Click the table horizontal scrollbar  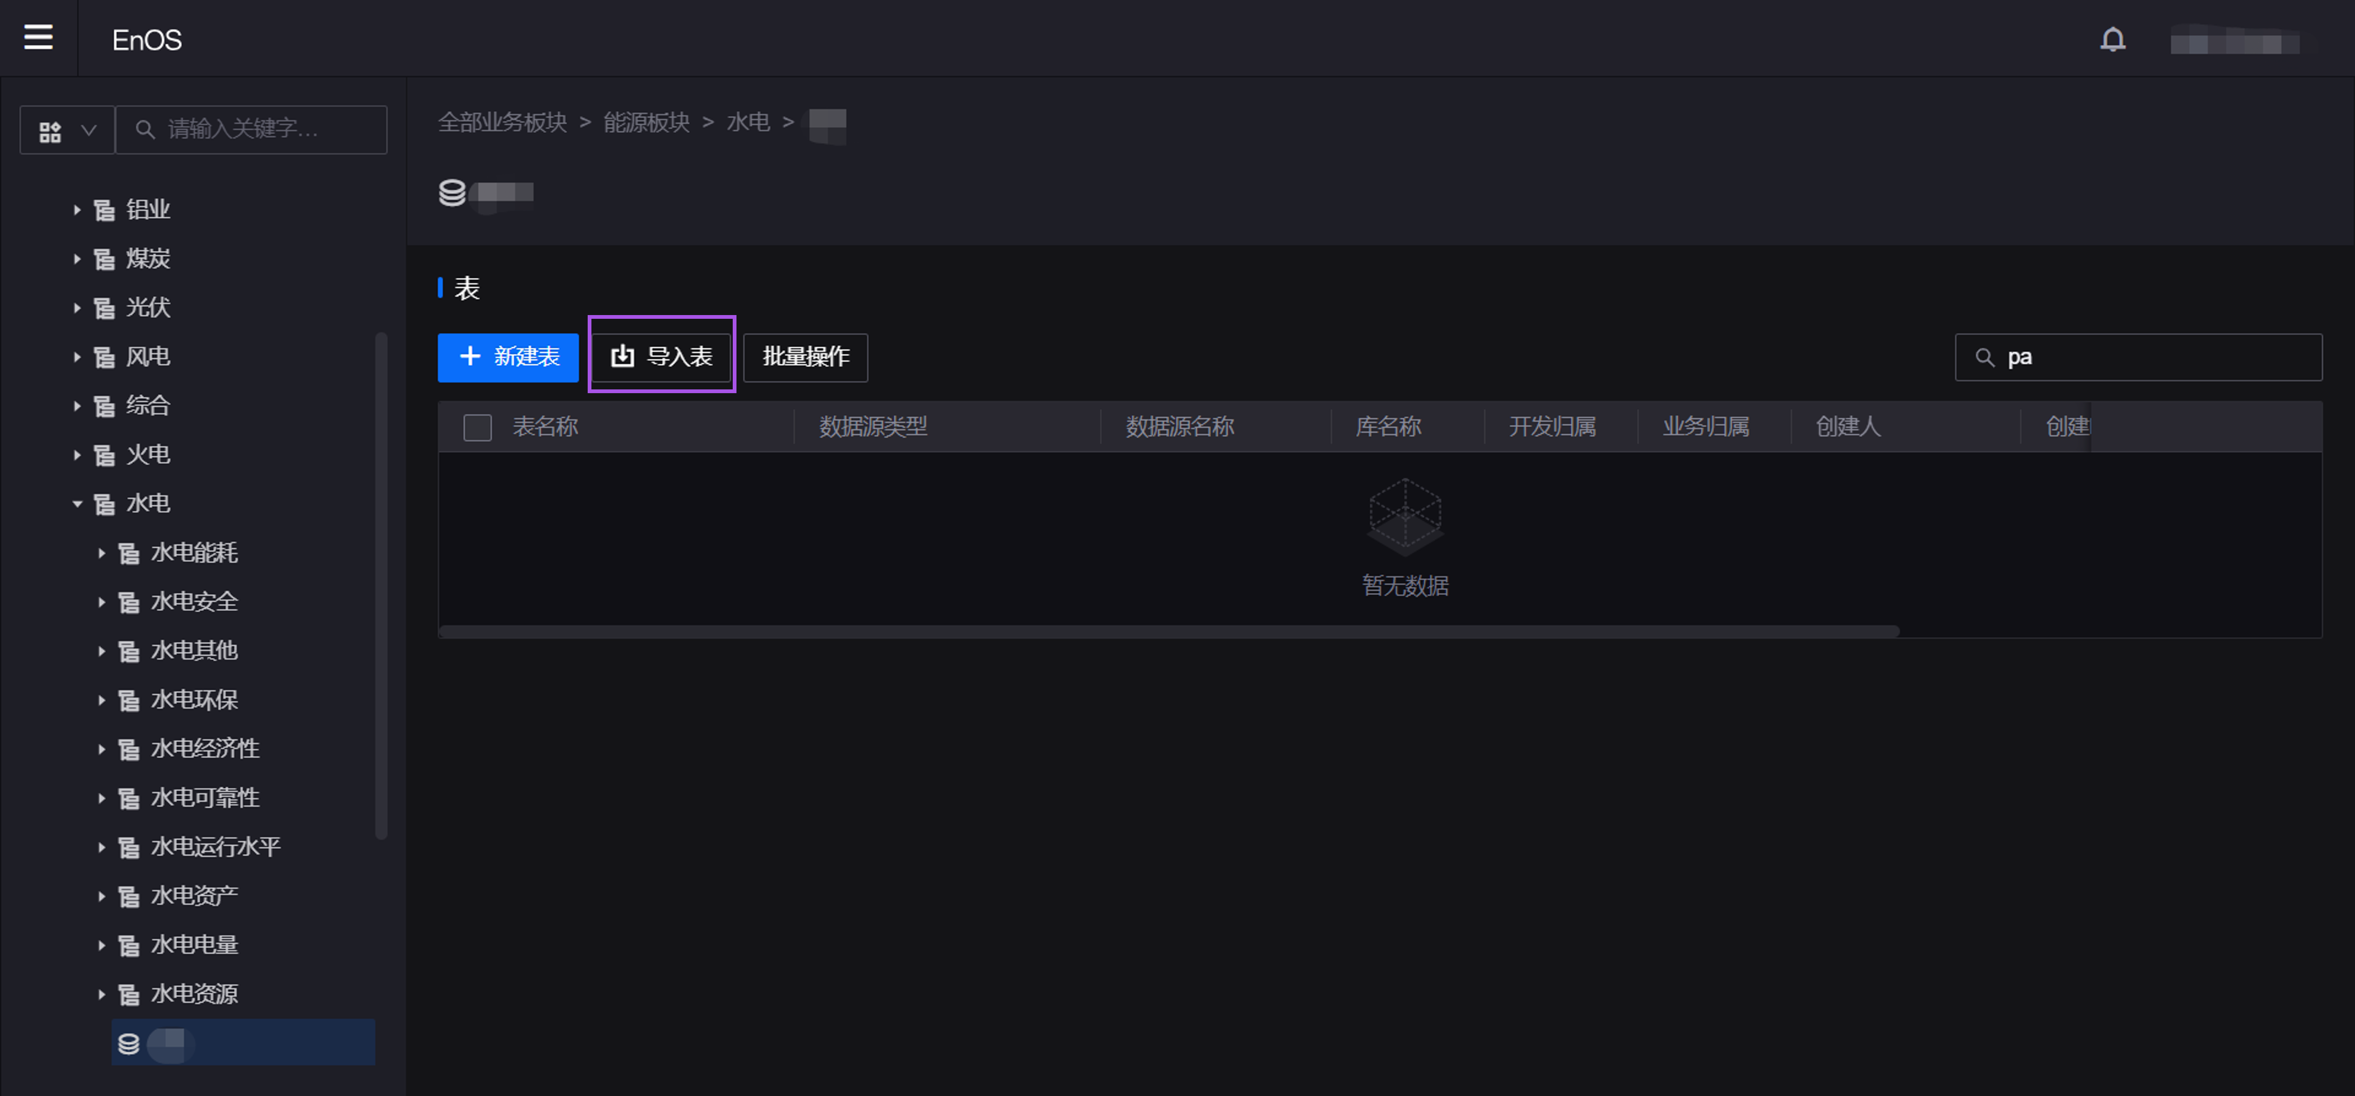click(1168, 631)
